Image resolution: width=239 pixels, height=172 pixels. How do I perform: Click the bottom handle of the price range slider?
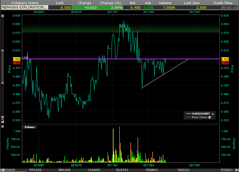[3, 82]
